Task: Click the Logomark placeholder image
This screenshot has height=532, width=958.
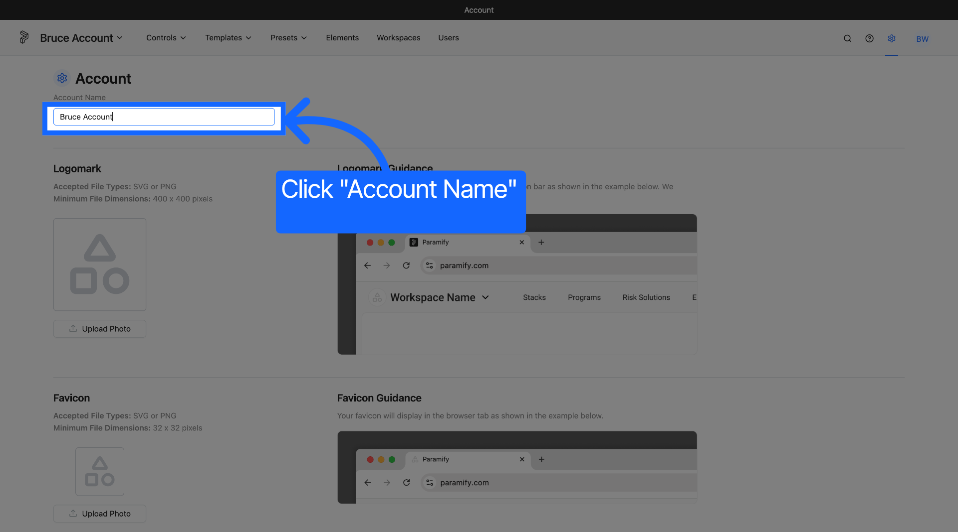Action: [x=100, y=265]
